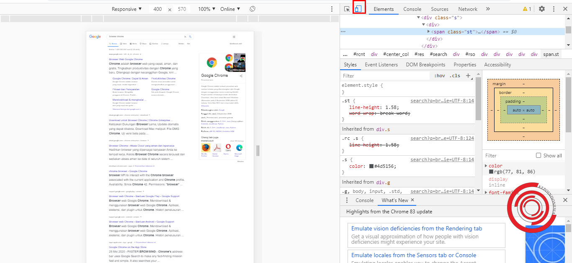
Task: Open the Online throttling dropdown
Action: [230, 9]
